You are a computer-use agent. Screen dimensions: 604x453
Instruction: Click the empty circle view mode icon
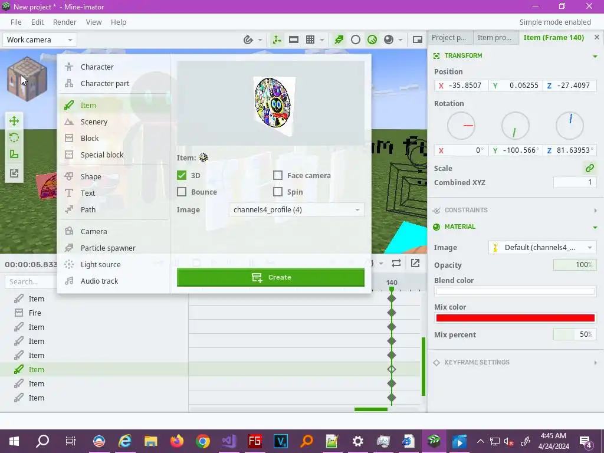pos(356,40)
